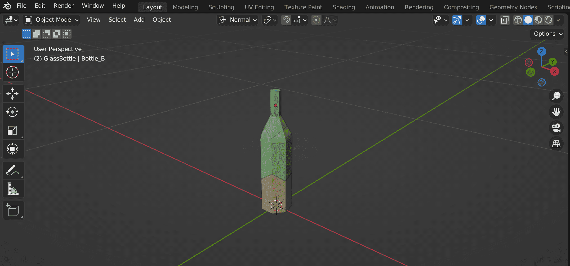Select the Layout workspace tab
This screenshot has height=266, width=570.
(x=153, y=7)
